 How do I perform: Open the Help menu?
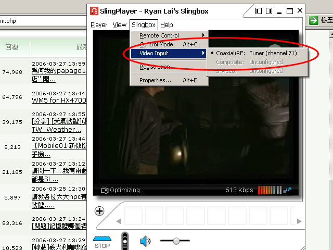point(166,25)
